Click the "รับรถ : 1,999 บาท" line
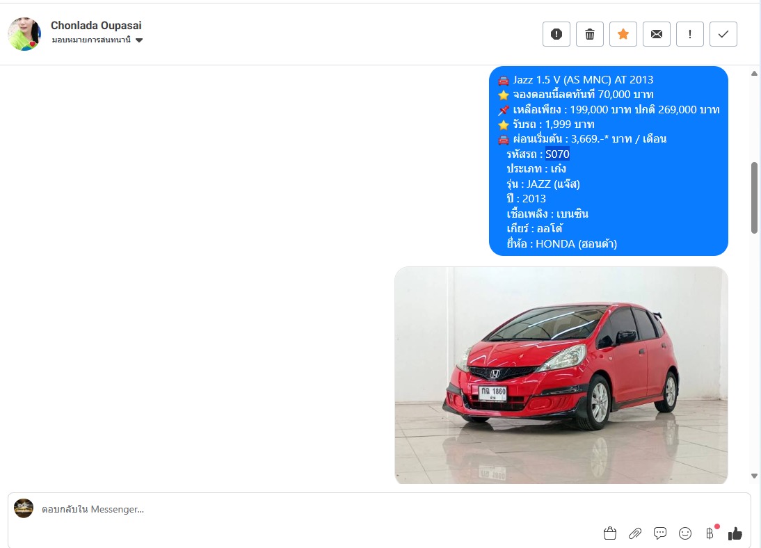 553,124
